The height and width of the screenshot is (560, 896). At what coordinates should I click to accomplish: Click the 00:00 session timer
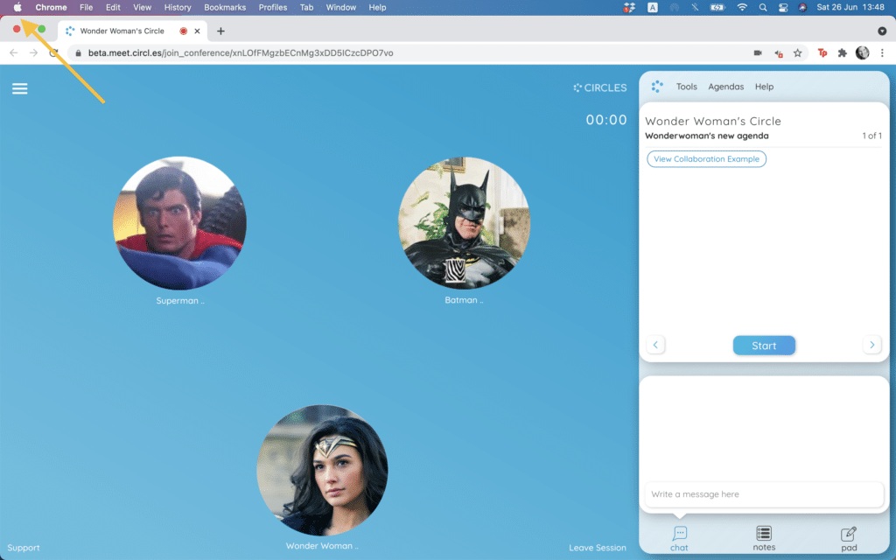(x=606, y=120)
